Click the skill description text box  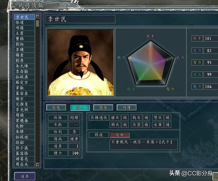click(144, 144)
